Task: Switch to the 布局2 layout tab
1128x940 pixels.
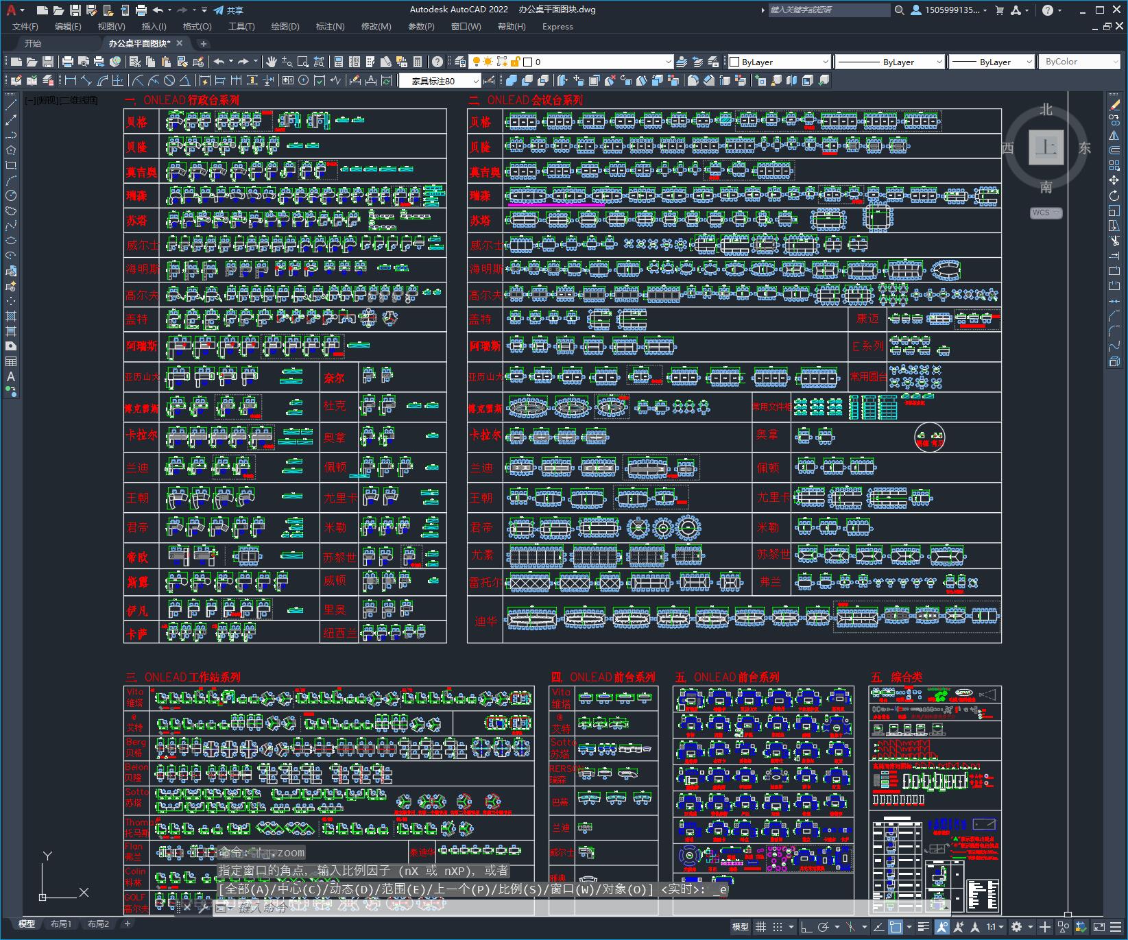Action: [x=98, y=924]
